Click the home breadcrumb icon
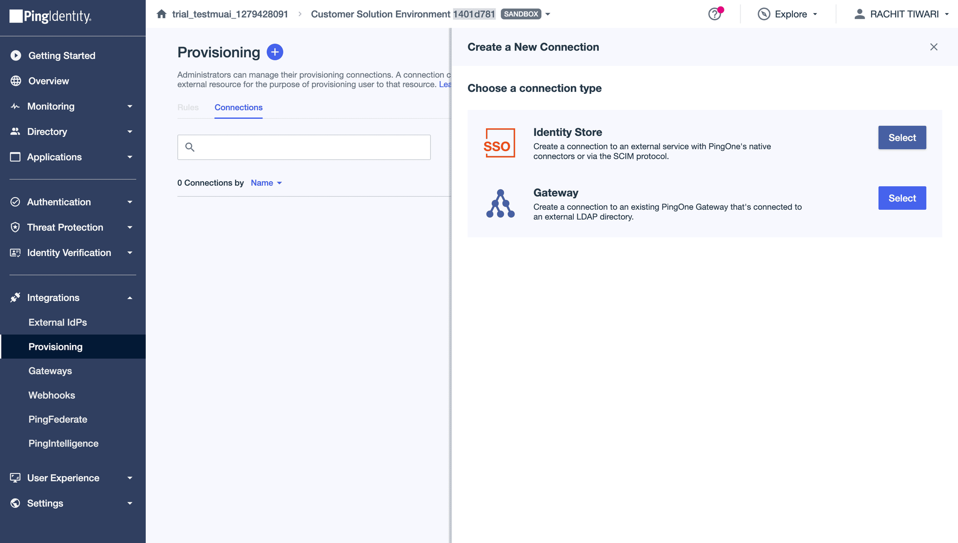 point(161,13)
